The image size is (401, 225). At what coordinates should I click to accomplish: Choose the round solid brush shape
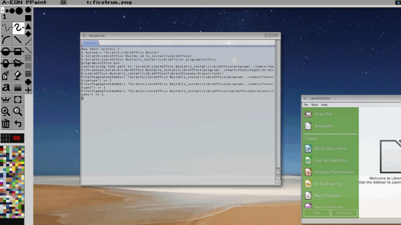28,10
